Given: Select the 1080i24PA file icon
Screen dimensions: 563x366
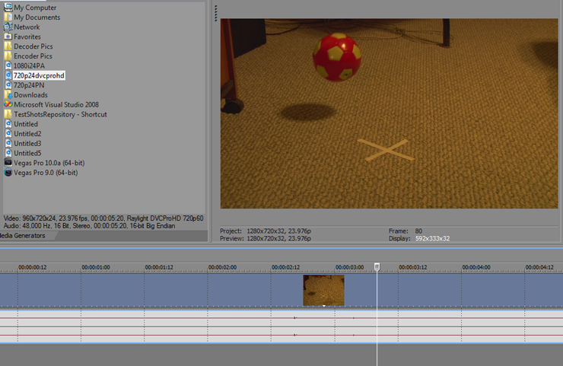Looking at the screenshot, I should click(x=8, y=65).
